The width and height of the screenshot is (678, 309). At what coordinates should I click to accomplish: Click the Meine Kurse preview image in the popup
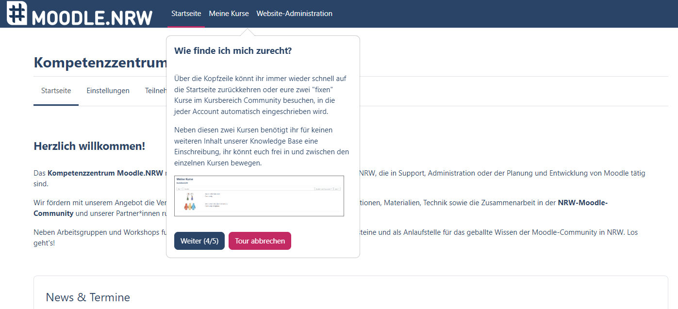[259, 196]
